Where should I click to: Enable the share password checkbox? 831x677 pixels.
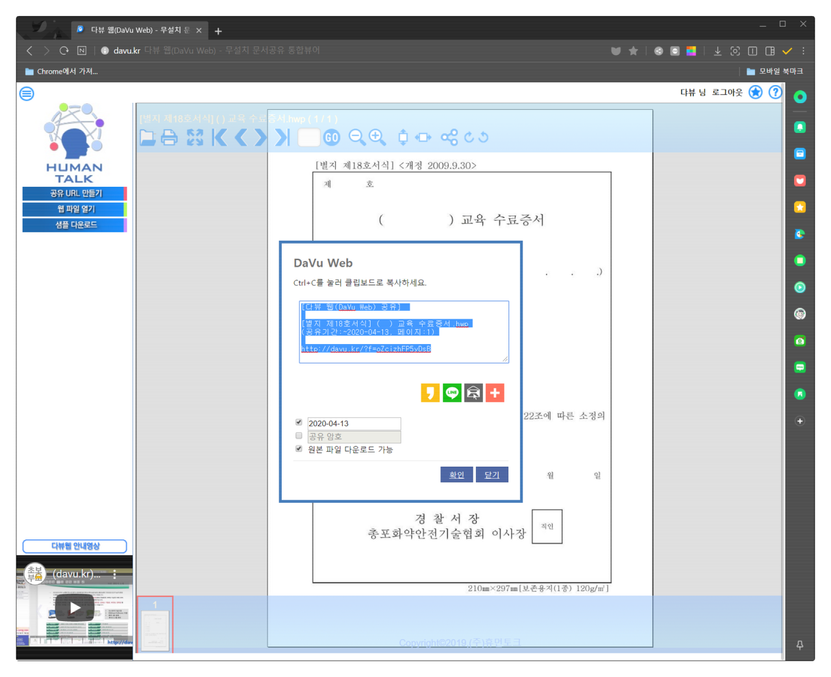pyautogui.click(x=299, y=436)
